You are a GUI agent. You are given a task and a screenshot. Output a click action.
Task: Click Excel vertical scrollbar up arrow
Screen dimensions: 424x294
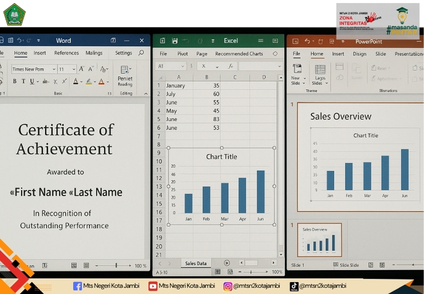281,77
